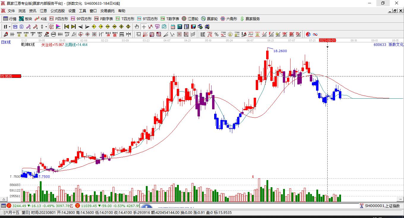
Task: Open the P数字表 tool
Action: 104,19
